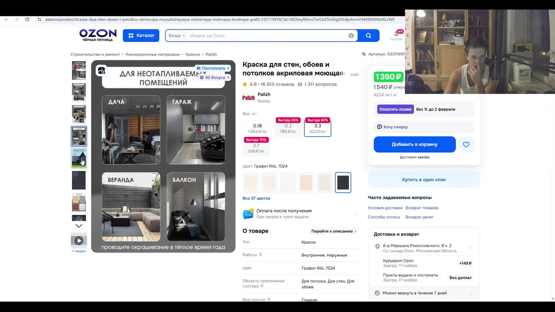Select the second product thumbnail
This screenshot has height=312, width=555.
[79, 92]
